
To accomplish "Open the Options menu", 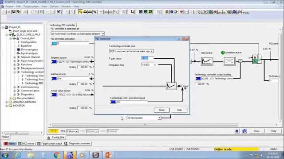I will pos(54,6).
